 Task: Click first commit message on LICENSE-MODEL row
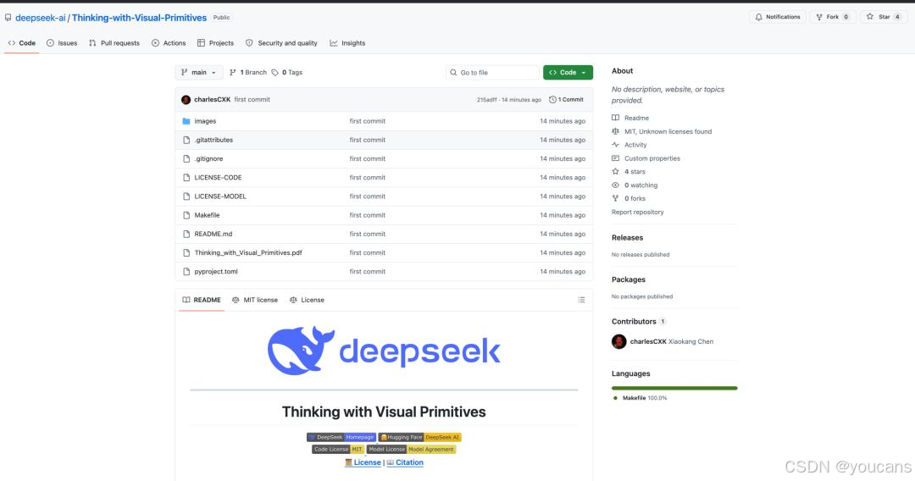click(x=367, y=196)
